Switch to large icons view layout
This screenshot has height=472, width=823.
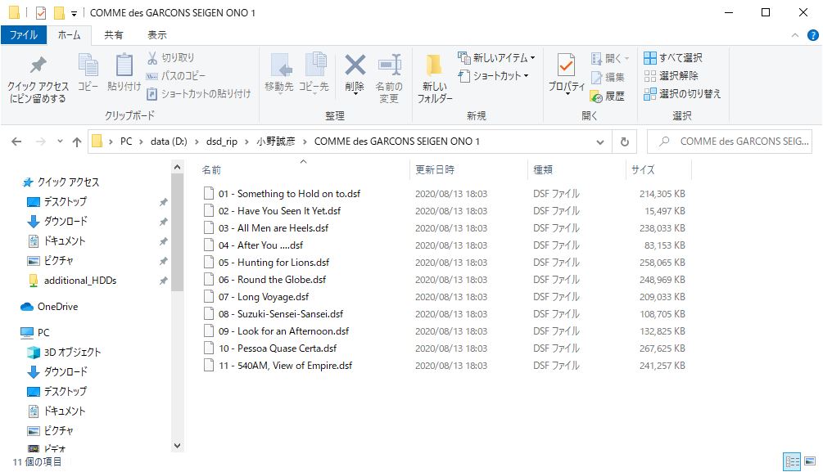810,461
